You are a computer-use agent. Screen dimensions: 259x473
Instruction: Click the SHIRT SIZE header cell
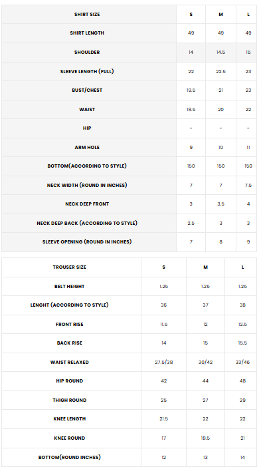87,15
